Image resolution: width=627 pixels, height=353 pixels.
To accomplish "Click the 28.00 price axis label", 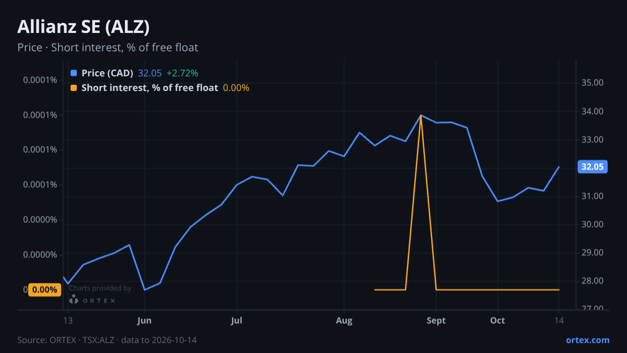I will click(x=593, y=281).
